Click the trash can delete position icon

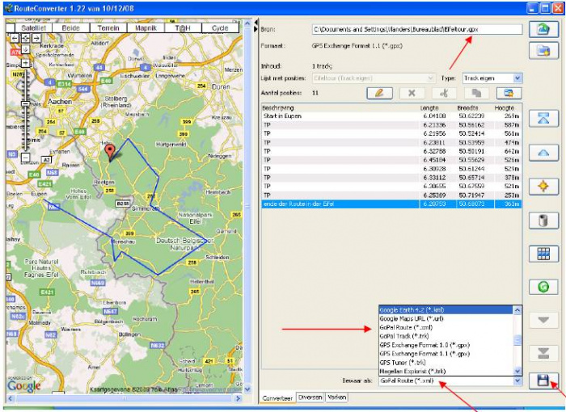click(543, 220)
